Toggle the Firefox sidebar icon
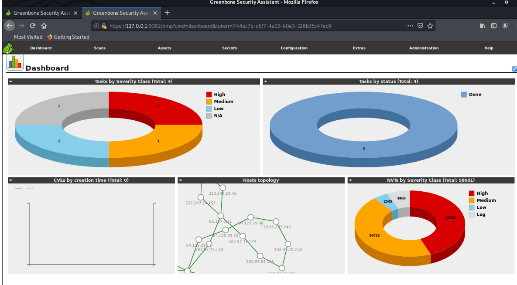Viewport: 517px width, 285px height. [493, 26]
